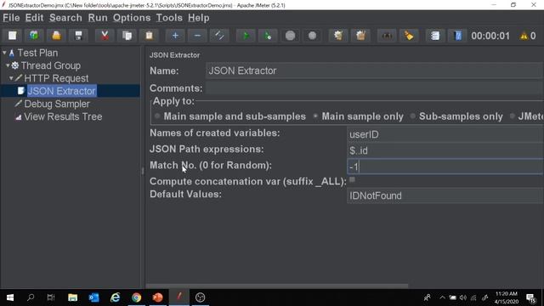The height and width of the screenshot is (306, 544).
Task: Collapse the Test Plan tree node
Action: [x=4, y=53]
